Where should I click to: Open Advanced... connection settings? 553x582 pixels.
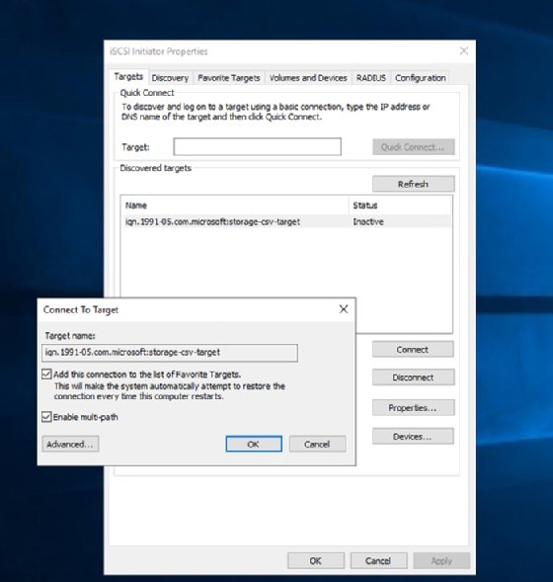(70, 444)
